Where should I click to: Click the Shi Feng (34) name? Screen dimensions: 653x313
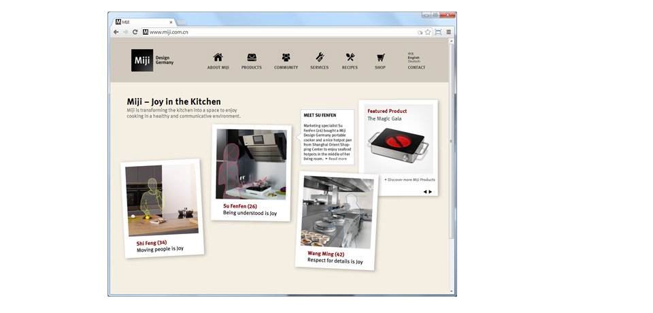(x=152, y=242)
